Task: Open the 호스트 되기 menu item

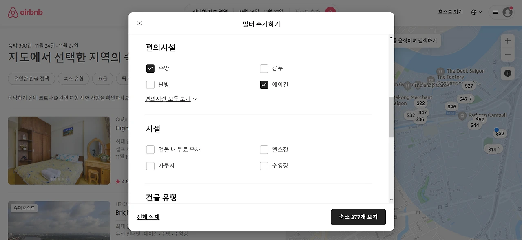Action: coord(450,12)
